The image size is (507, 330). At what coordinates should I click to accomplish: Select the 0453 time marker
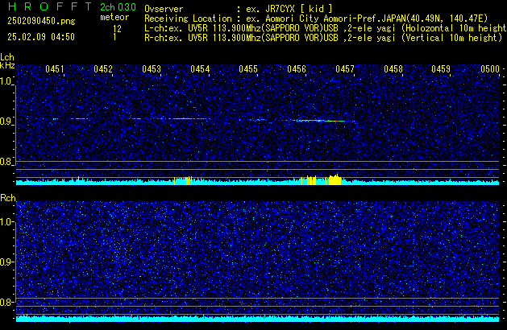[x=152, y=69]
